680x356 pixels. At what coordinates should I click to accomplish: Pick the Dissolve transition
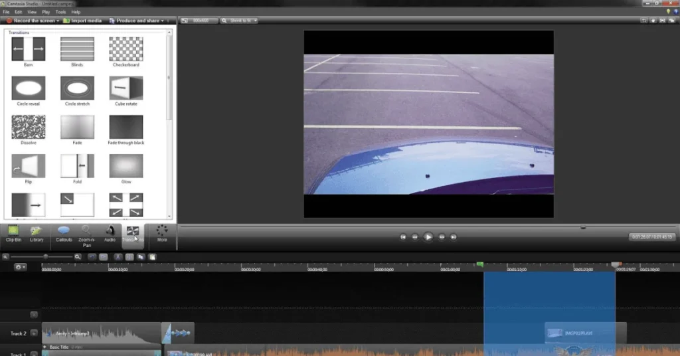28,127
